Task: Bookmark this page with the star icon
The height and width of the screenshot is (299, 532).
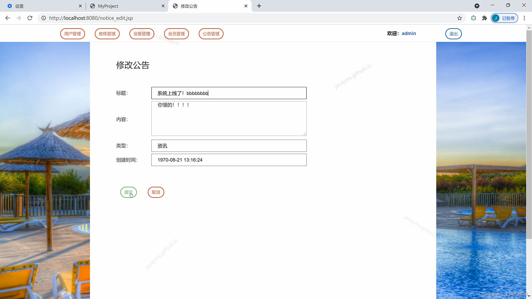Action: point(460,18)
